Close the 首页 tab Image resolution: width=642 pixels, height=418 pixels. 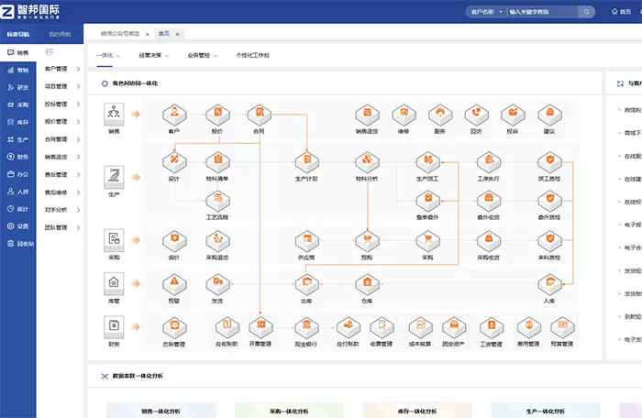(178, 33)
